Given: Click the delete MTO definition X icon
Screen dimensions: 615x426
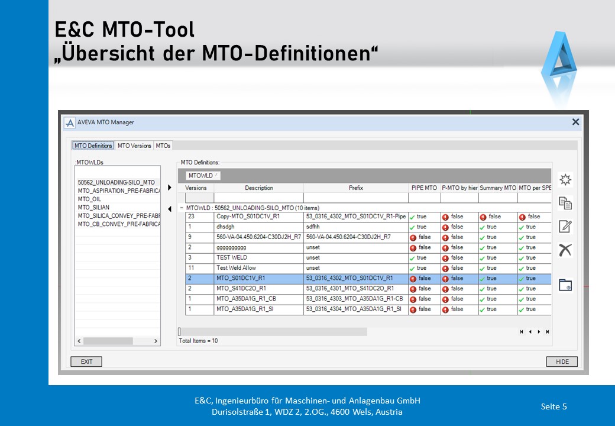Looking at the screenshot, I should coord(565,250).
